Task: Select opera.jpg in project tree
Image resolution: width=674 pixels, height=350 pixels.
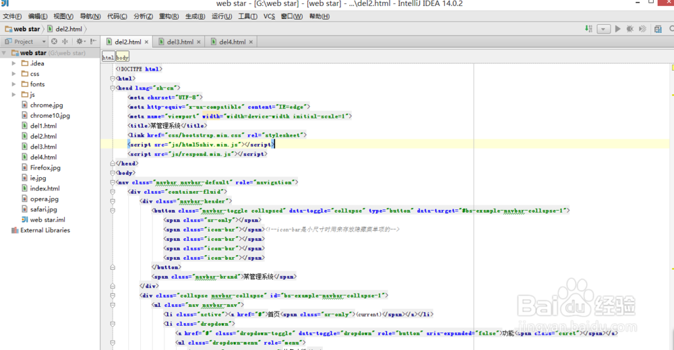Action: pyautogui.click(x=40, y=199)
